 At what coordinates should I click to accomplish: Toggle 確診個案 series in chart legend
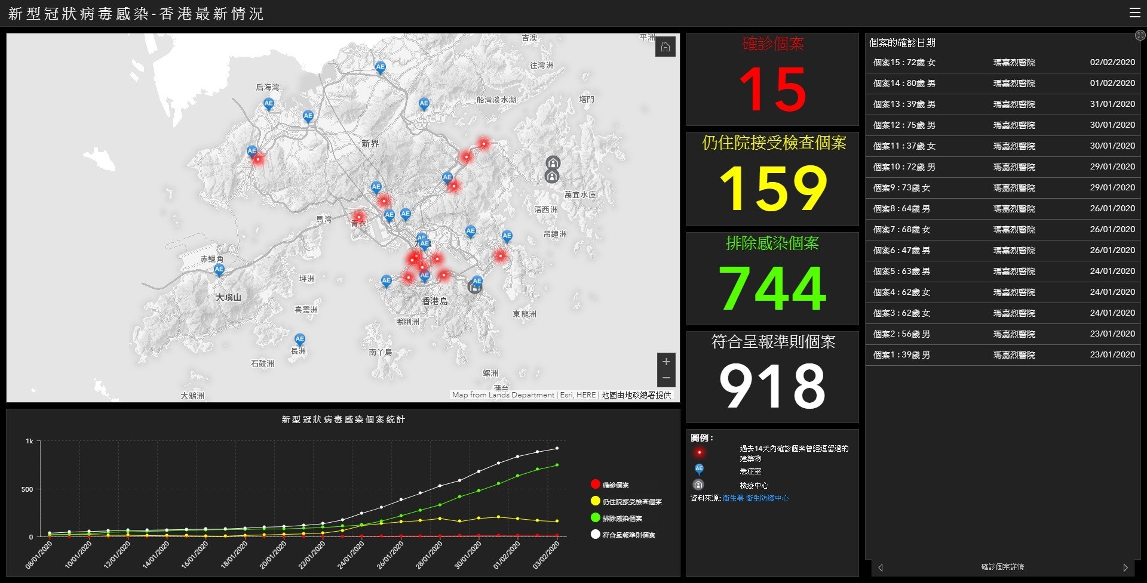tap(615, 485)
